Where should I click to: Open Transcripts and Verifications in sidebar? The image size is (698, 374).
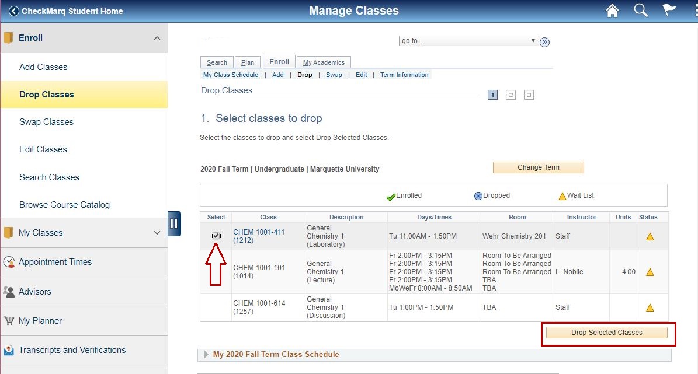(x=72, y=350)
